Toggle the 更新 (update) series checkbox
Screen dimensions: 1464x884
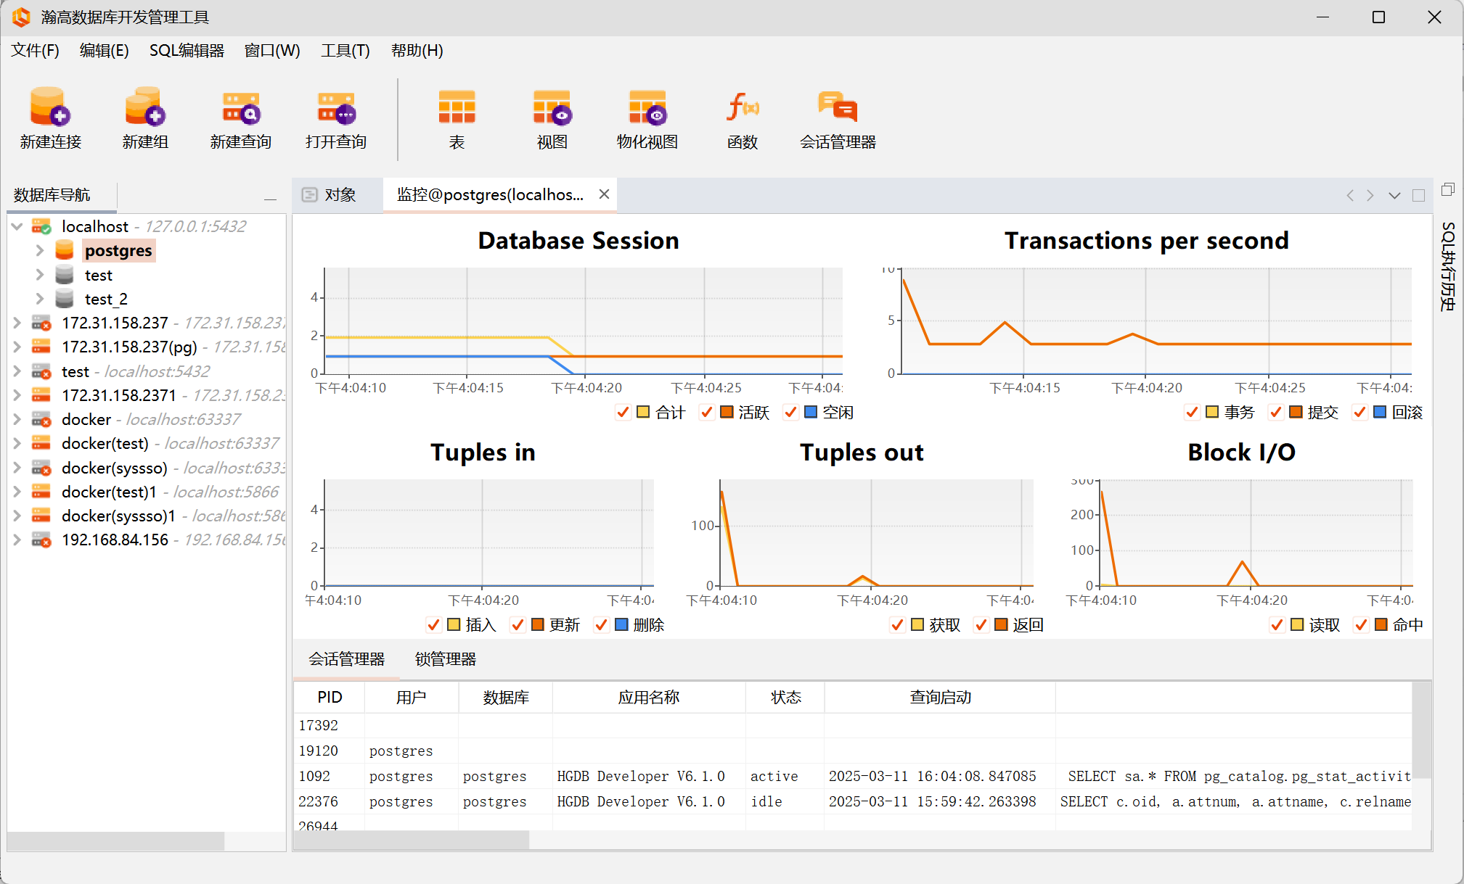click(517, 625)
